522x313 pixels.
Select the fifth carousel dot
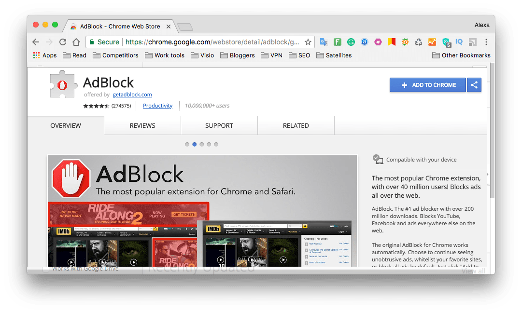click(x=216, y=144)
